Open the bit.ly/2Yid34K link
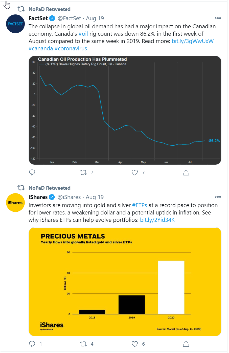229x353 pixels. coord(157,220)
